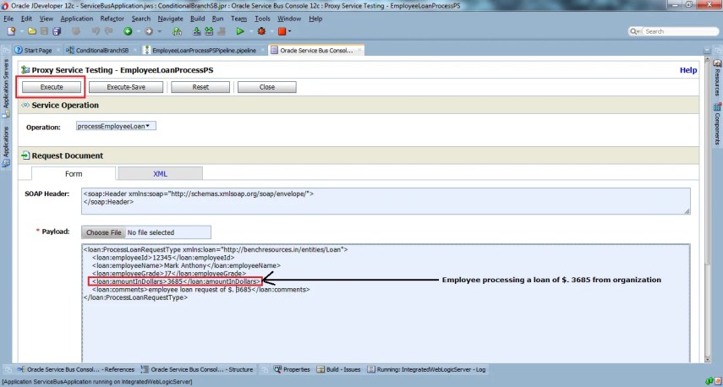Click the Open folder toolbar icon
The width and height of the screenshot is (723, 387).
[x=32, y=31]
